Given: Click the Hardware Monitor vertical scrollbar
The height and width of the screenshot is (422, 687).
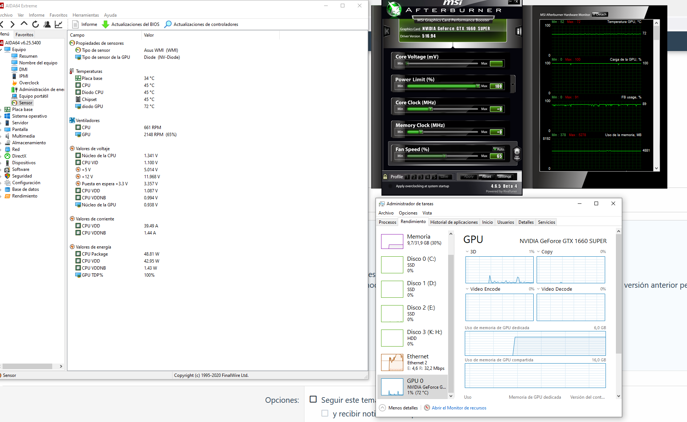Looking at the screenshot, I should (656, 95).
